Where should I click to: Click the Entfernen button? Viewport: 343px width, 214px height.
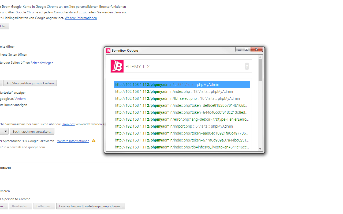[x=44, y=206]
